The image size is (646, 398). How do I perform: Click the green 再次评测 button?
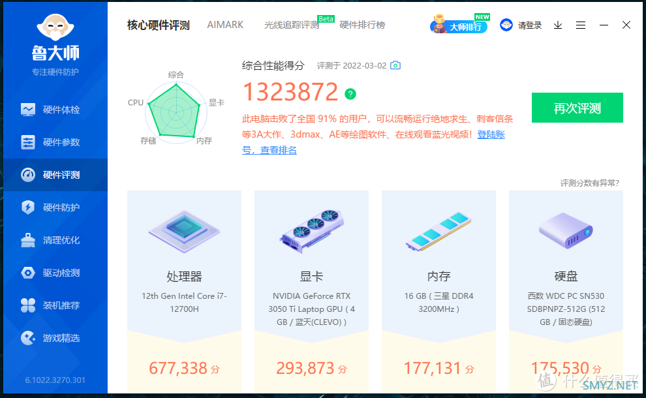click(577, 108)
